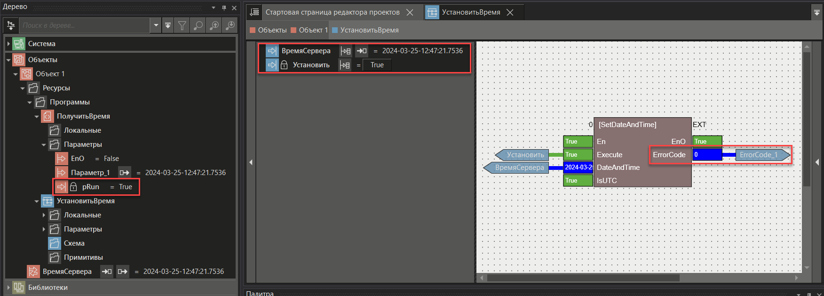
Task: Click the collapse-all arrow icon beside search box
Action: pos(168,25)
